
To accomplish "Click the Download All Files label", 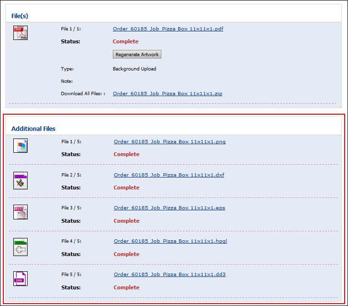I will tap(83, 94).
